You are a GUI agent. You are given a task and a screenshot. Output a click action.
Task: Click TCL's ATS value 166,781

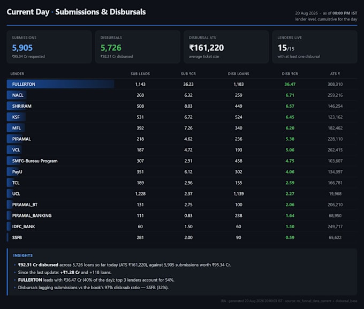(x=335, y=183)
